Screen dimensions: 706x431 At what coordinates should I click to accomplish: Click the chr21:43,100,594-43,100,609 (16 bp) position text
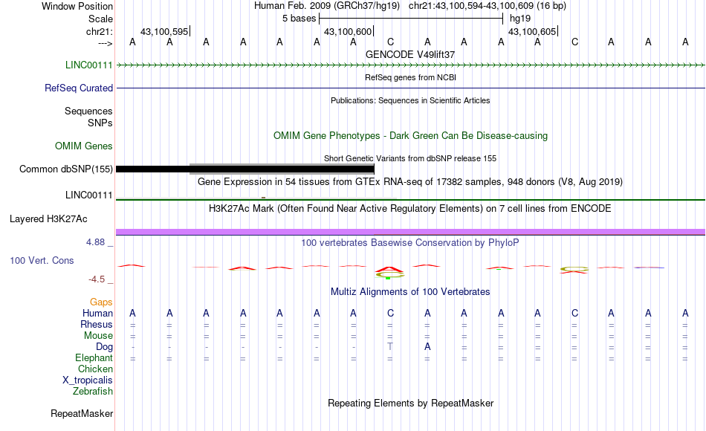[x=488, y=6]
